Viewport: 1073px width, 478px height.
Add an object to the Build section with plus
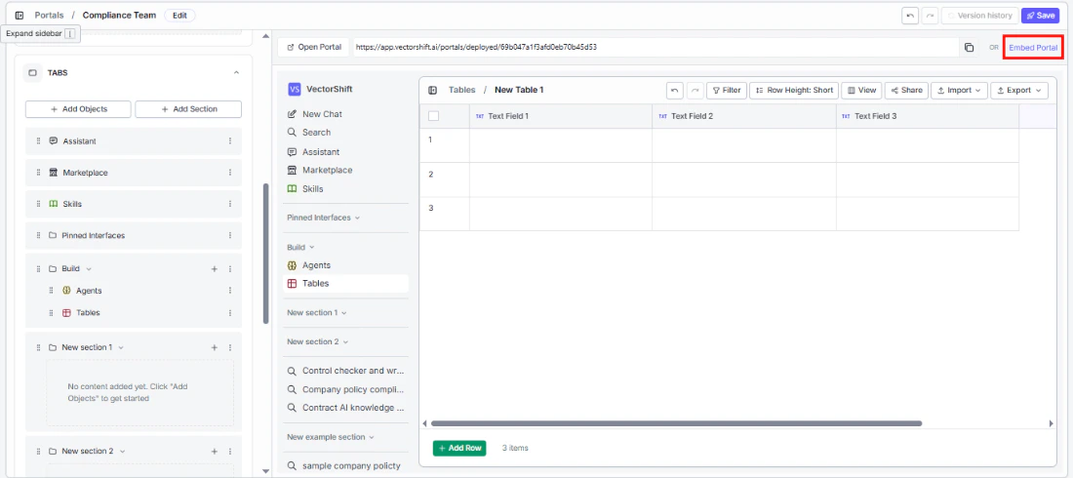tap(215, 269)
